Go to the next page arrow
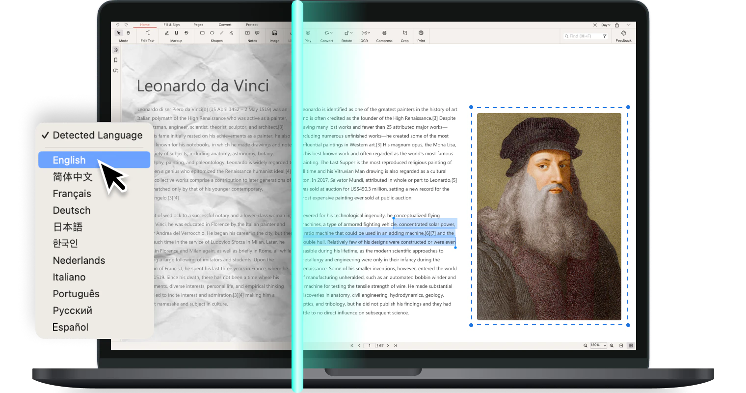 [388, 345]
